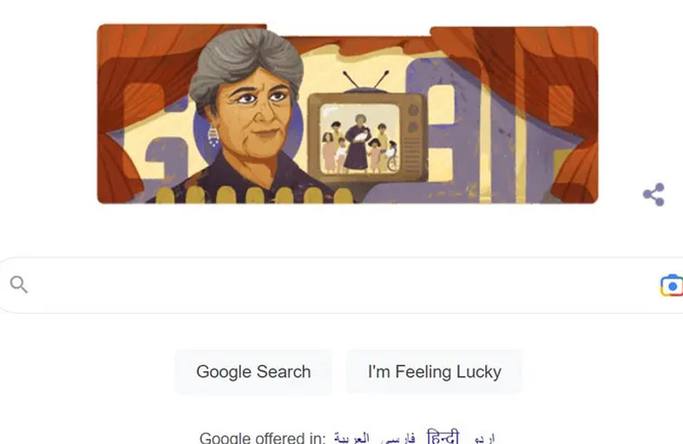Switch Google to Urdu language link
This screenshot has height=444, width=683.
coord(483,437)
